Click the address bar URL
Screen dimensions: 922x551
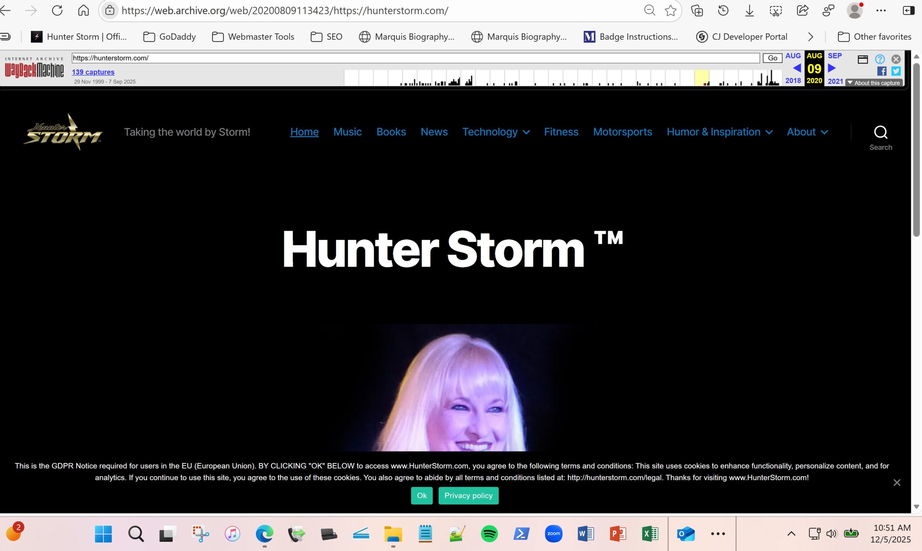tap(285, 10)
